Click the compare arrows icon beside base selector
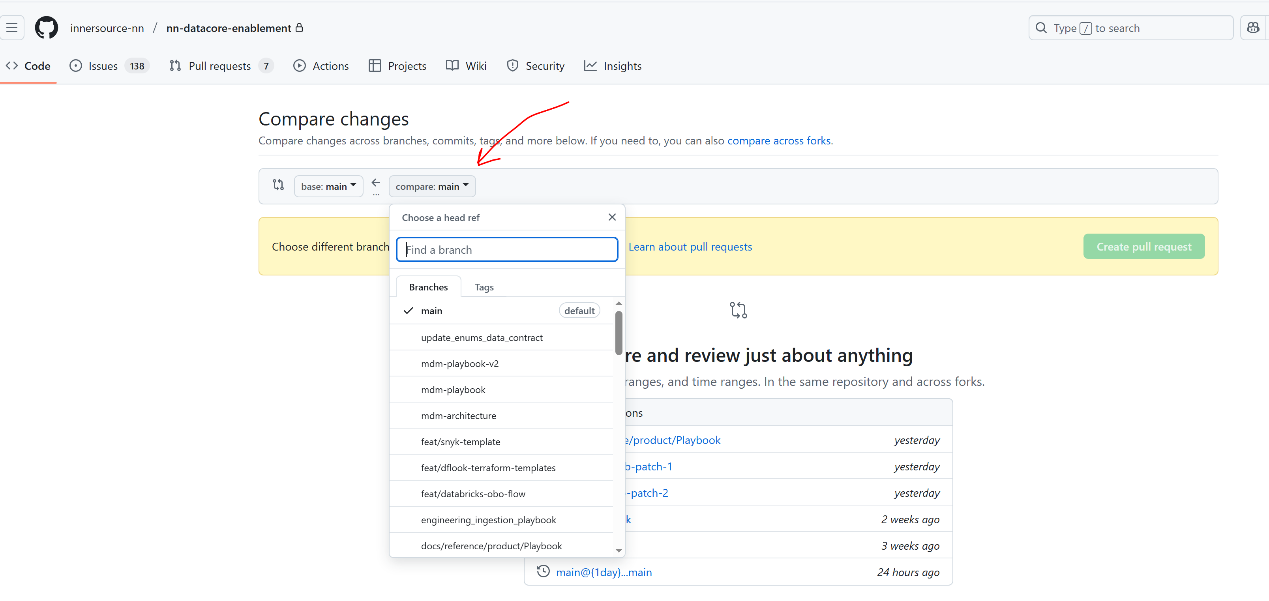 (278, 185)
